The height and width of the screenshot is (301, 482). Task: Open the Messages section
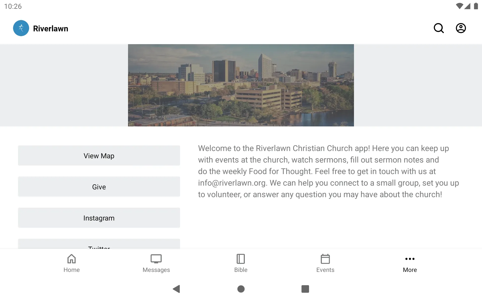(x=156, y=263)
